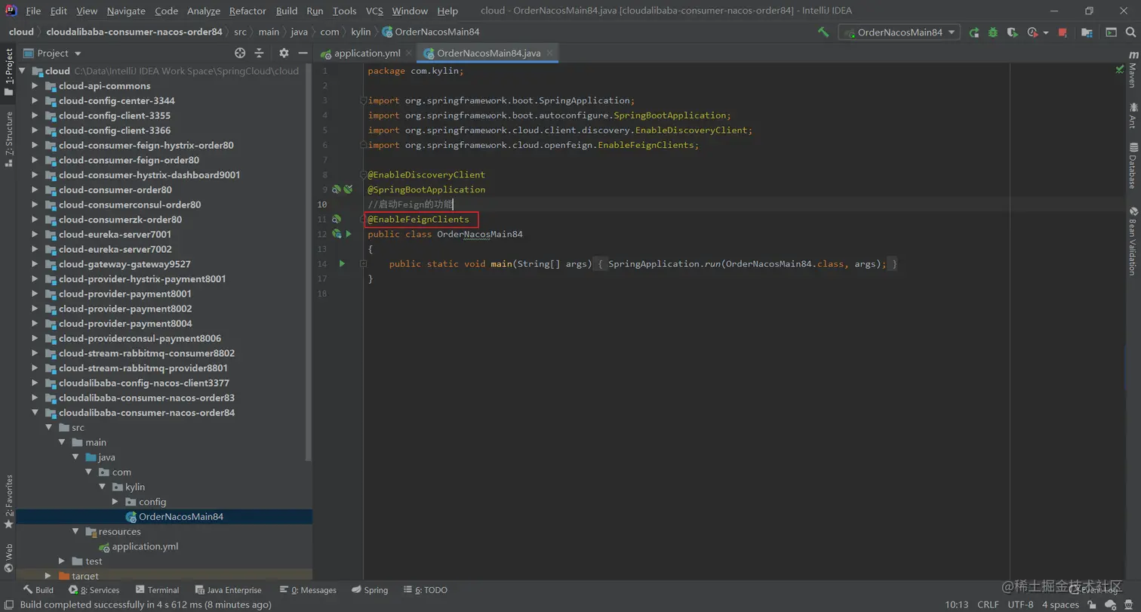Open the Terminal tool window
1141x612 pixels.
pyautogui.click(x=157, y=590)
